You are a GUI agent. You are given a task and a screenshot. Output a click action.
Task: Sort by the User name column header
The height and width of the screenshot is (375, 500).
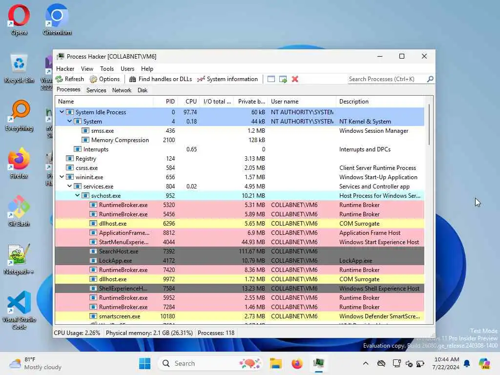pyautogui.click(x=302, y=102)
